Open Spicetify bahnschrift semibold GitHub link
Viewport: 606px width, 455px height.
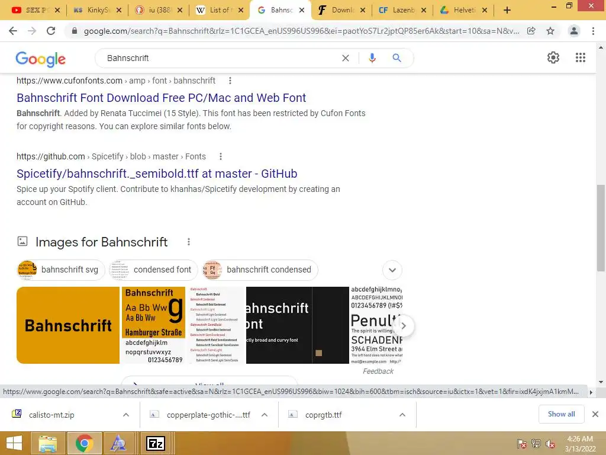157,174
